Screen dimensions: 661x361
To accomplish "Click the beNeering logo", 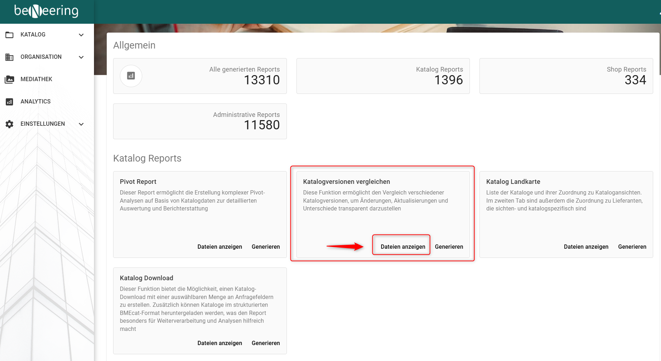I will pyautogui.click(x=46, y=11).
